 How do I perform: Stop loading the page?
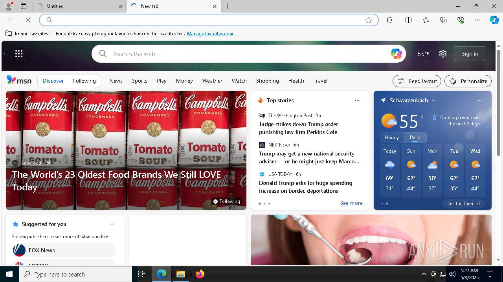[x=28, y=20]
